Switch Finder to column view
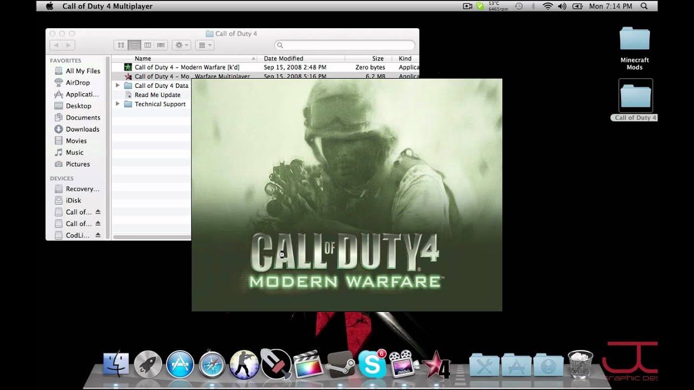This screenshot has height=390, width=694. point(147,45)
